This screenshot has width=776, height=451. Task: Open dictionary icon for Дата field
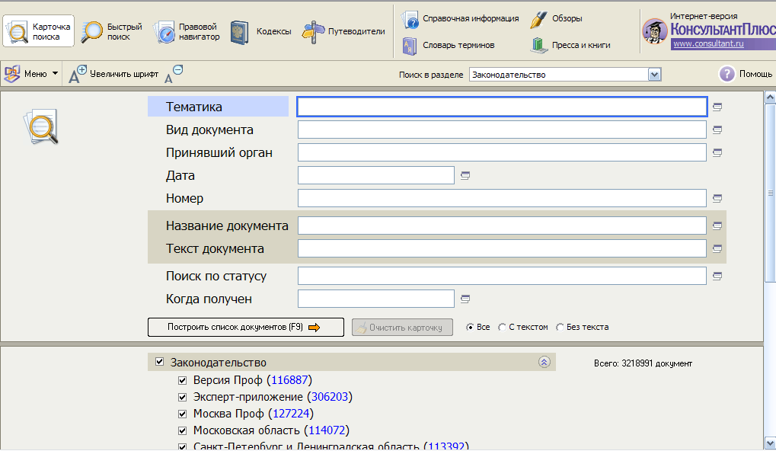click(x=465, y=175)
